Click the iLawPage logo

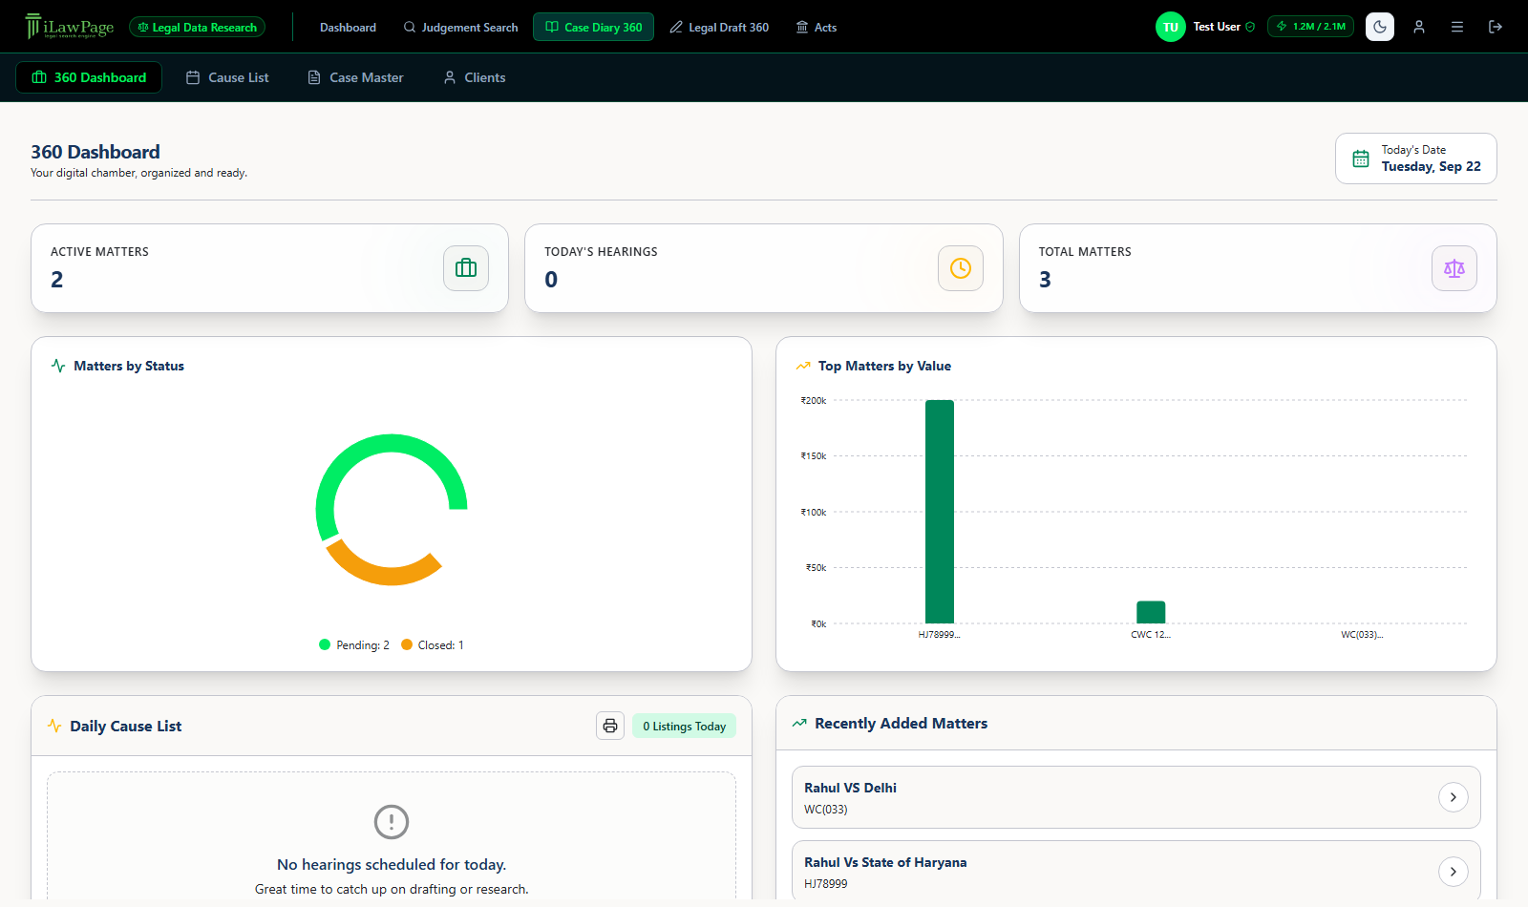pos(70,27)
